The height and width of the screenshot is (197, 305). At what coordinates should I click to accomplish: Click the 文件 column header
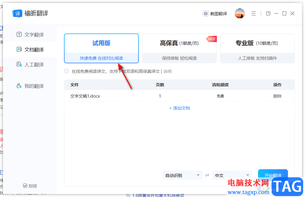[74, 85]
